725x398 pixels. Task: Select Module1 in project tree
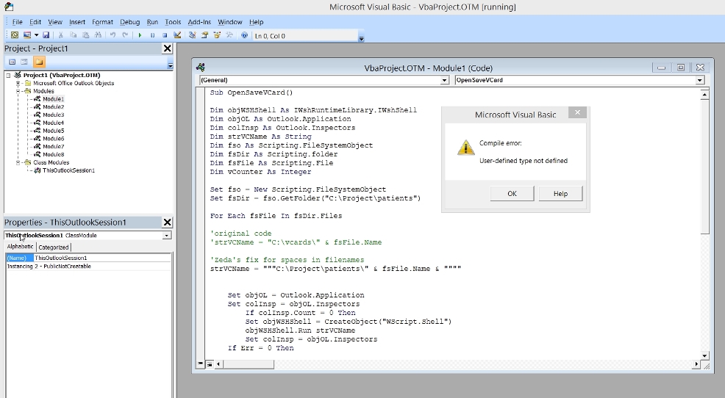point(53,99)
